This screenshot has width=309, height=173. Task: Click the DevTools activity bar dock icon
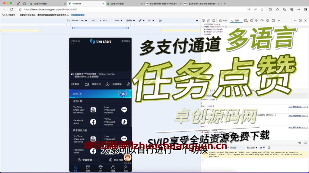[214, 20]
